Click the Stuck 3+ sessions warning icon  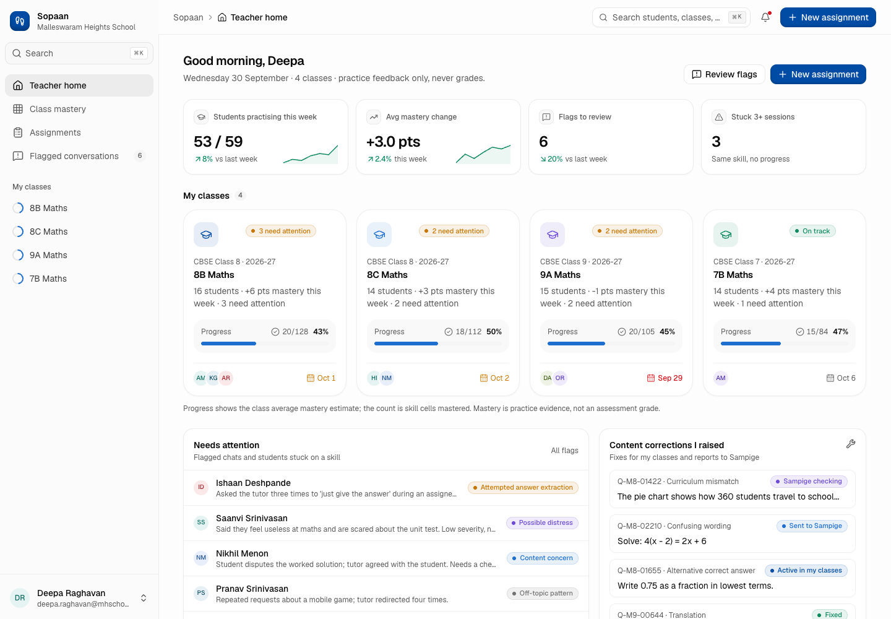(x=719, y=117)
